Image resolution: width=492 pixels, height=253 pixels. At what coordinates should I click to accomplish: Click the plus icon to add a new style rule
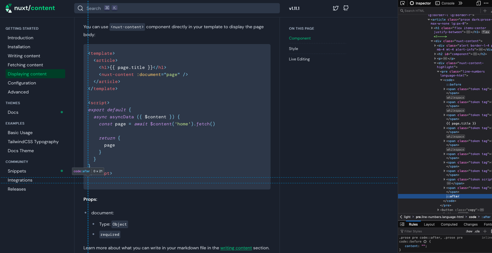click(x=485, y=231)
